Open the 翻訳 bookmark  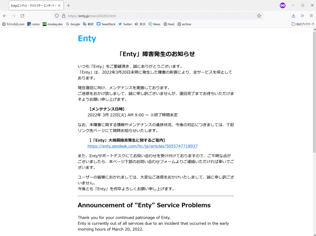coord(88,24)
